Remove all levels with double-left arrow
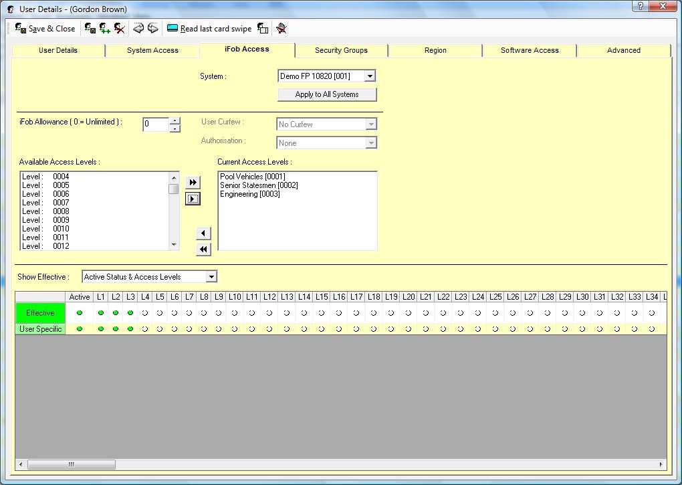Viewport: 682px width, 485px height. 203,250
